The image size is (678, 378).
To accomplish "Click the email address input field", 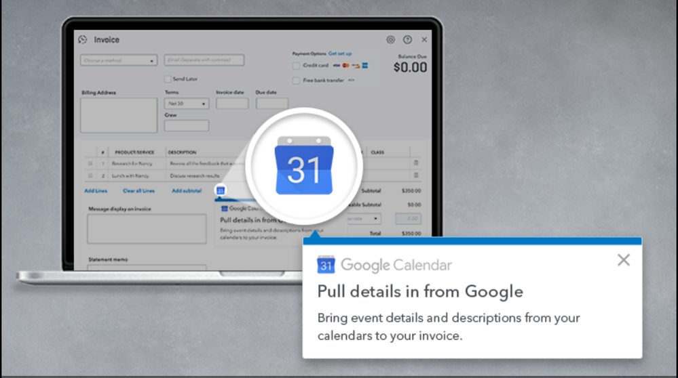I will tap(204, 60).
